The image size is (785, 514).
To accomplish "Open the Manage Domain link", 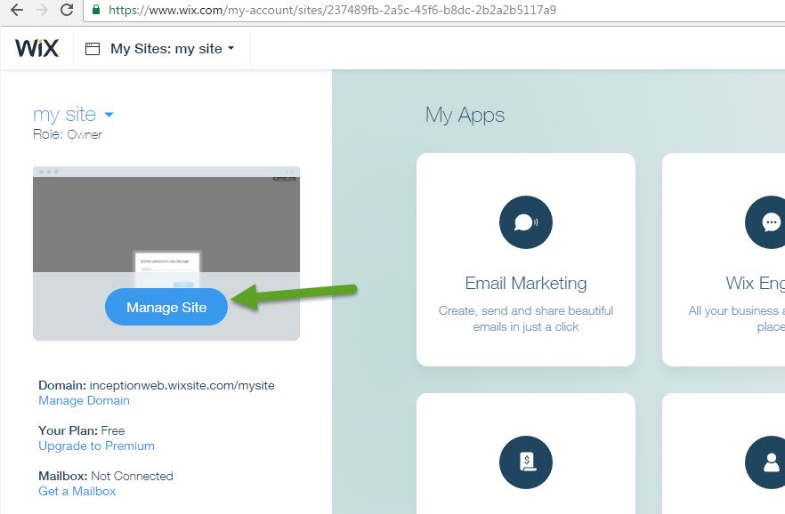I will [x=84, y=400].
